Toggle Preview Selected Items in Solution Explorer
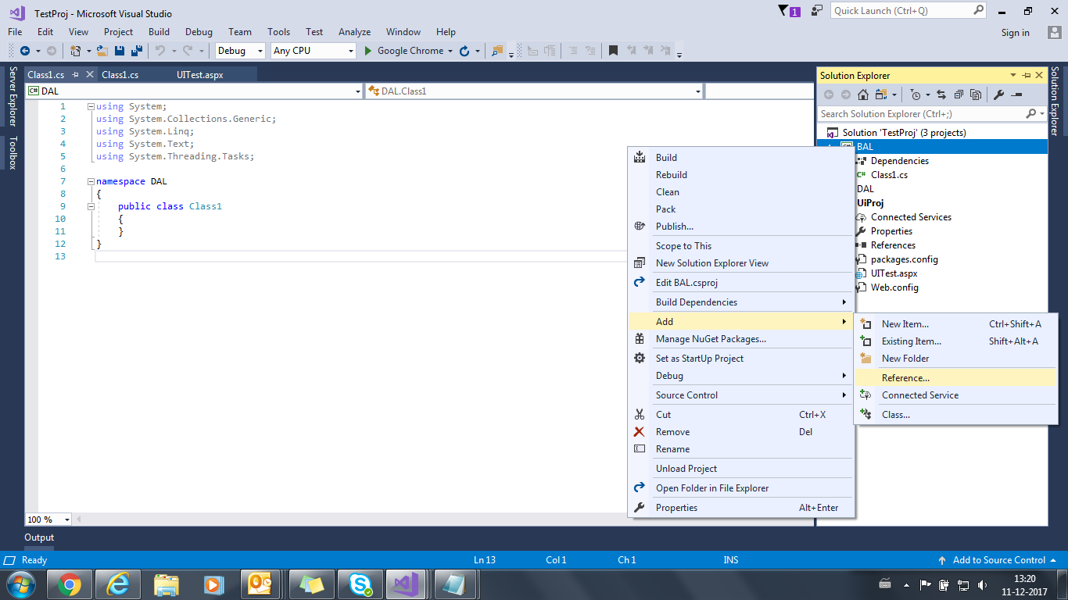The height and width of the screenshot is (600, 1068). click(x=975, y=94)
